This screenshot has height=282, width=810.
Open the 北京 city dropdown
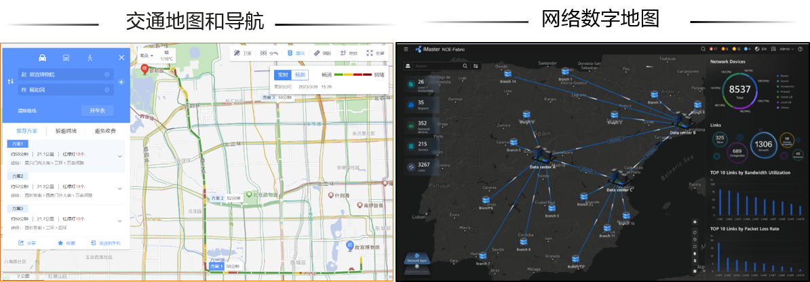click(147, 55)
